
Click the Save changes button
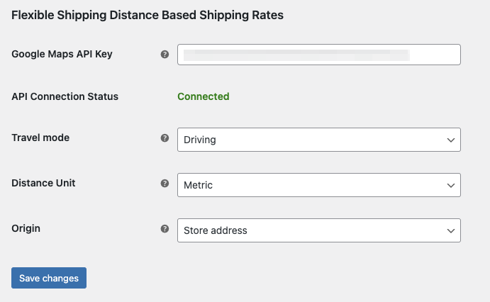49,278
